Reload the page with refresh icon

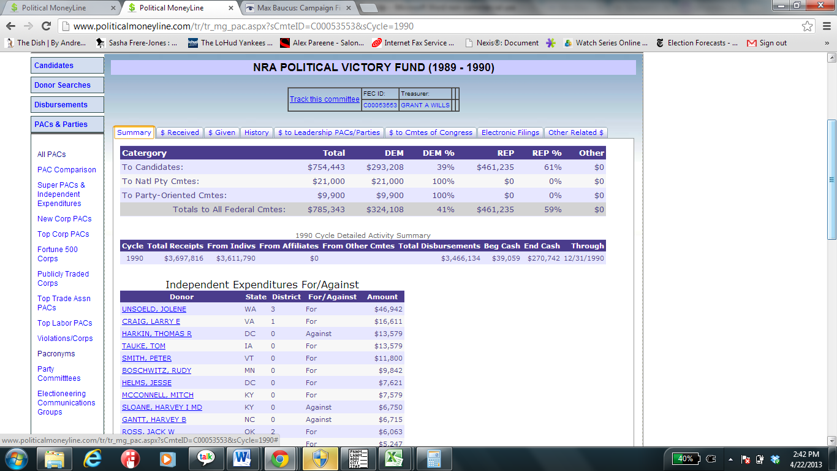pos(46,26)
